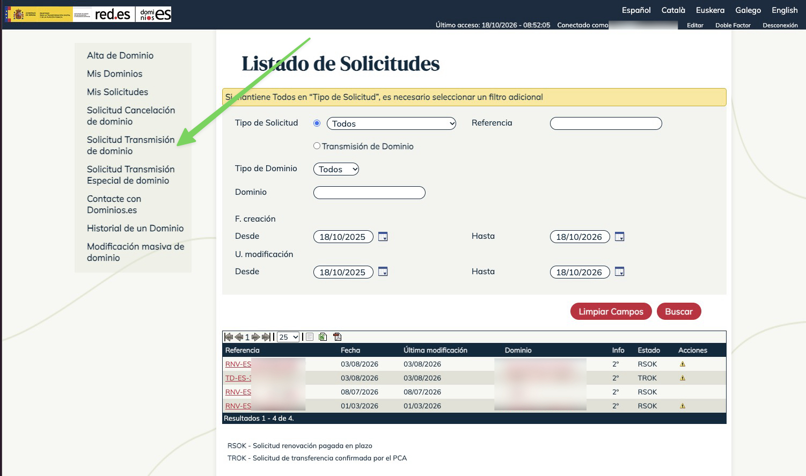
Task: Open the TD-ES reference link
Action: [x=238, y=378]
